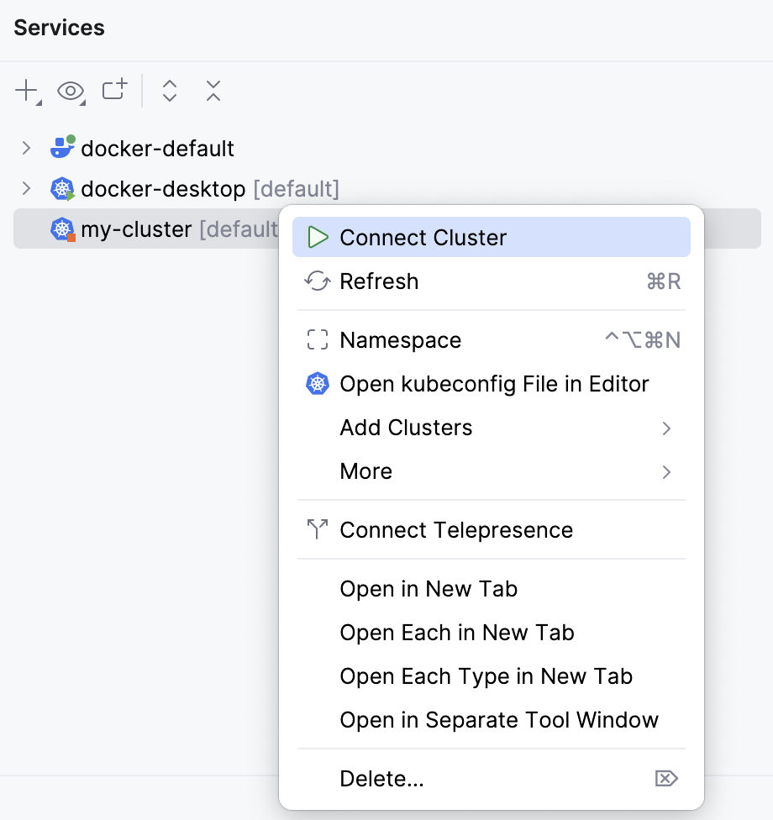Expand the docker-desktop tree node

[x=27, y=188]
